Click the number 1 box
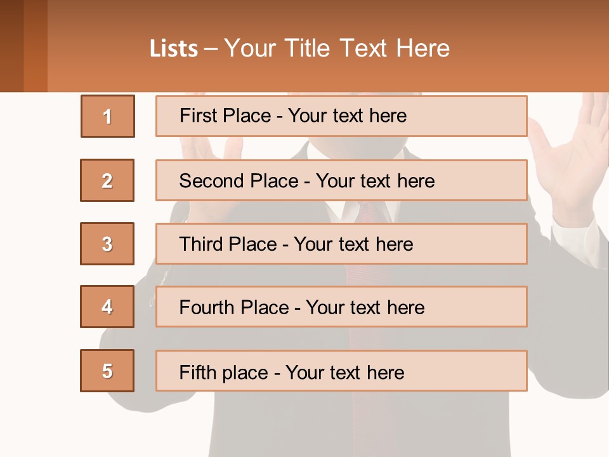Screen dimensions: 609x457 coord(107,116)
